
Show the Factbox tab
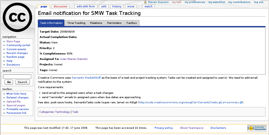click(132, 23)
